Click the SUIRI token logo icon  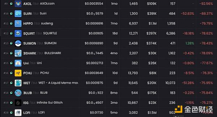coord(18,14)
